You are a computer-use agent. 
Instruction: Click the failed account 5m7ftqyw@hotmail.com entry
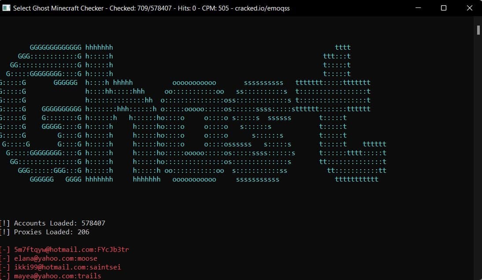coord(64,249)
